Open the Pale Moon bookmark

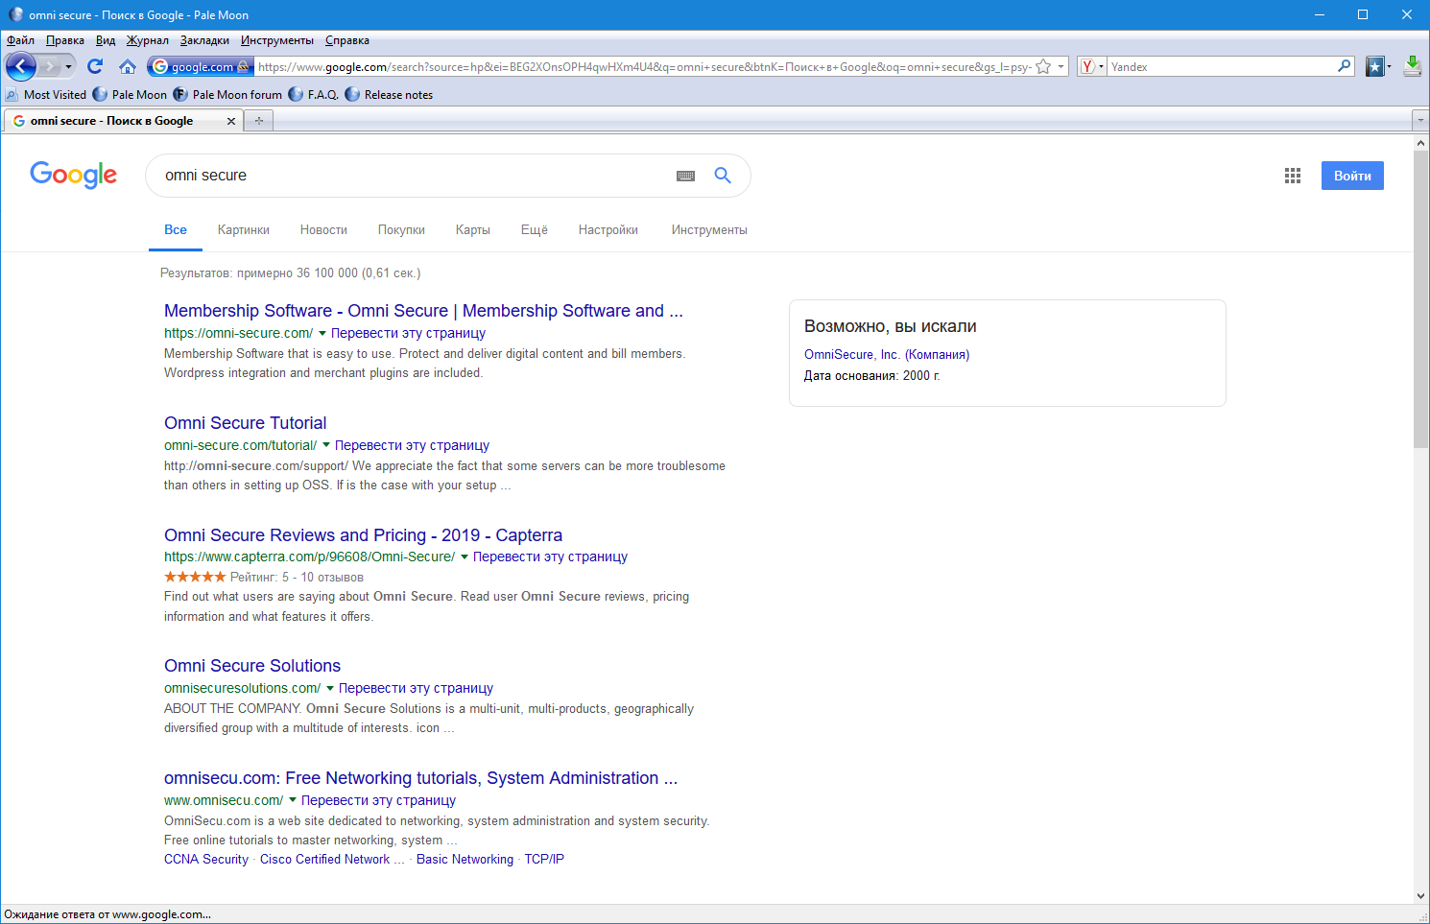point(130,95)
